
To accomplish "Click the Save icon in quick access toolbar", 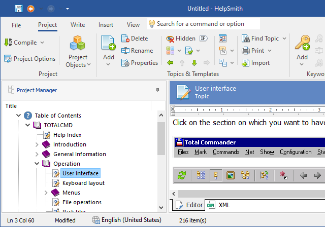I will [19, 9].
